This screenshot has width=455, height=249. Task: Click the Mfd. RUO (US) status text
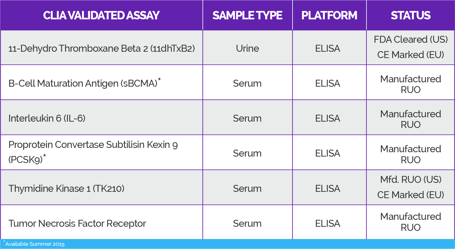410,179
